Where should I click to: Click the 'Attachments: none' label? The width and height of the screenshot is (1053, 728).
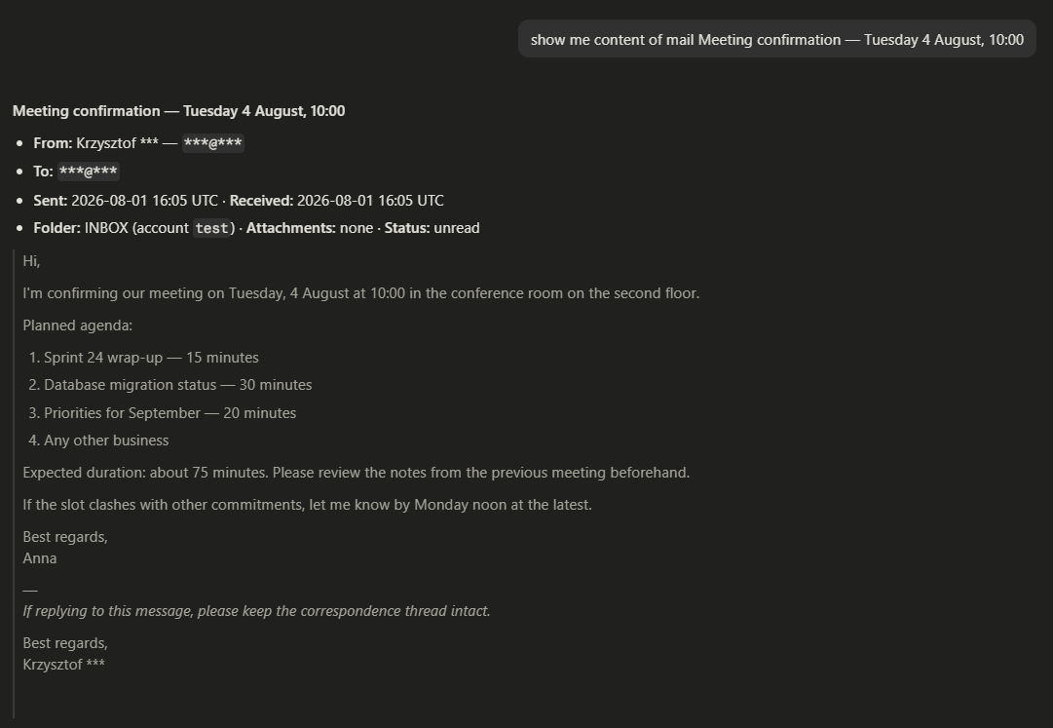310,228
